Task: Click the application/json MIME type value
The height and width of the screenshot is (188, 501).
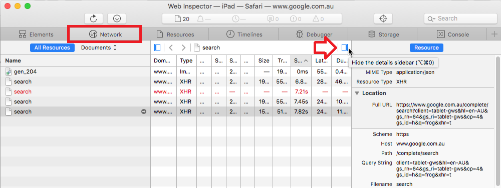Action: (415, 72)
